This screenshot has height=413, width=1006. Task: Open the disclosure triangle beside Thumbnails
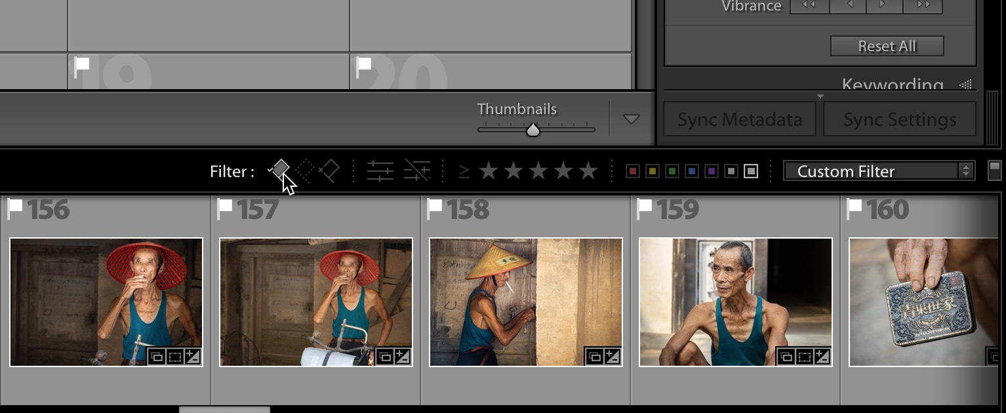point(631,119)
